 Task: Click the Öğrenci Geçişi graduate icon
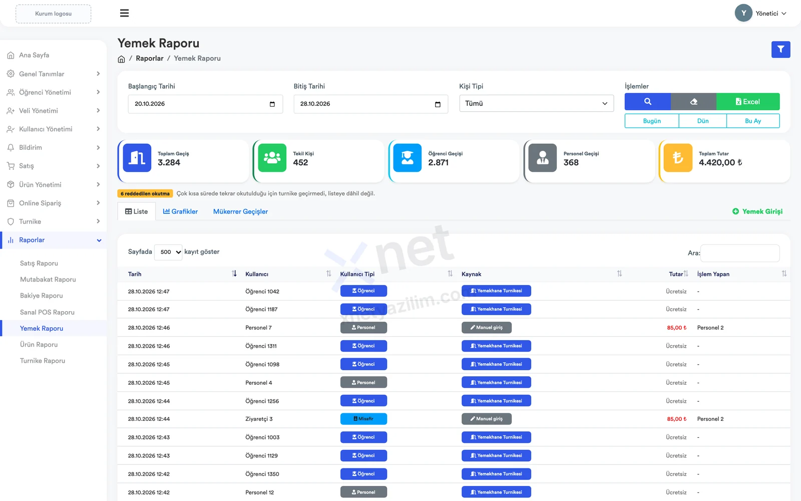(408, 158)
